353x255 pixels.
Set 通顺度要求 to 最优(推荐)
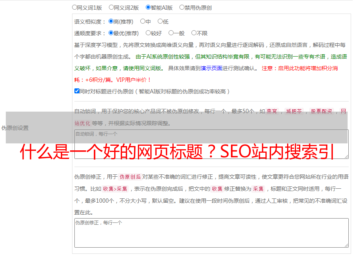pyautogui.click(x=111, y=33)
